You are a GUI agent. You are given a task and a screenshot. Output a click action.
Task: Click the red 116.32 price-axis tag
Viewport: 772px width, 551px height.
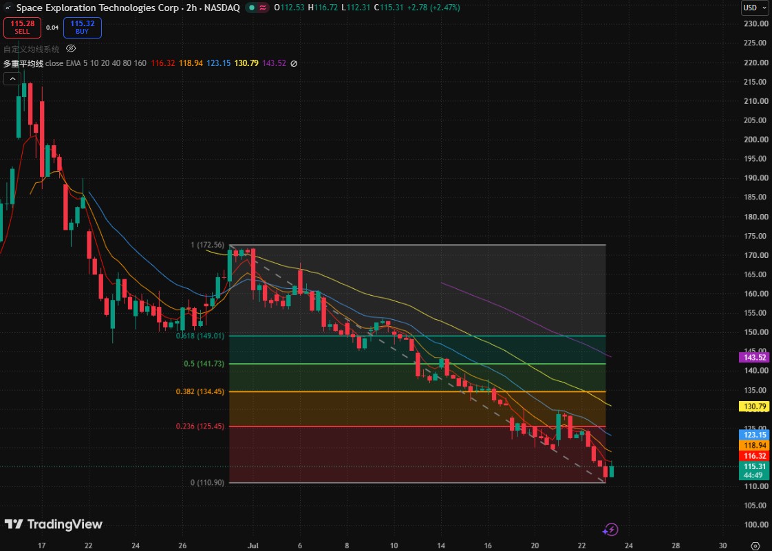point(754,456)
